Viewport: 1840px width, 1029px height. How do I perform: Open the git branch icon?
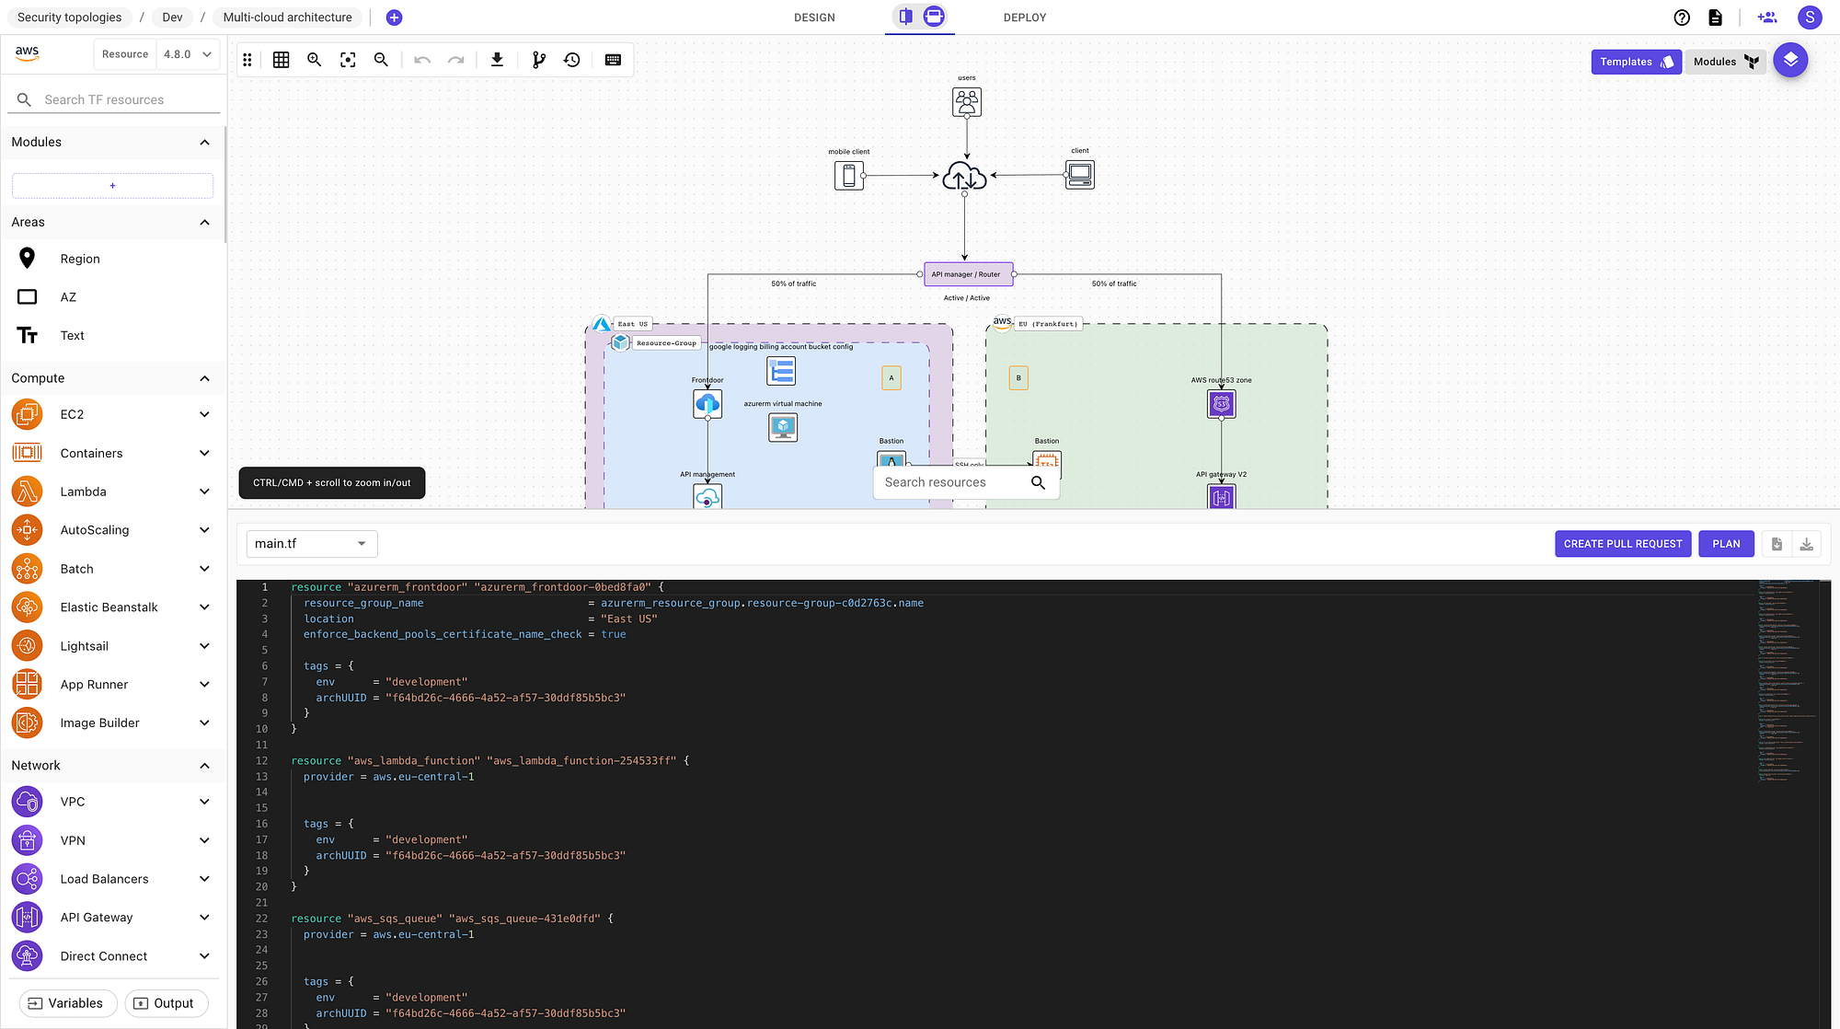(539, 60)
